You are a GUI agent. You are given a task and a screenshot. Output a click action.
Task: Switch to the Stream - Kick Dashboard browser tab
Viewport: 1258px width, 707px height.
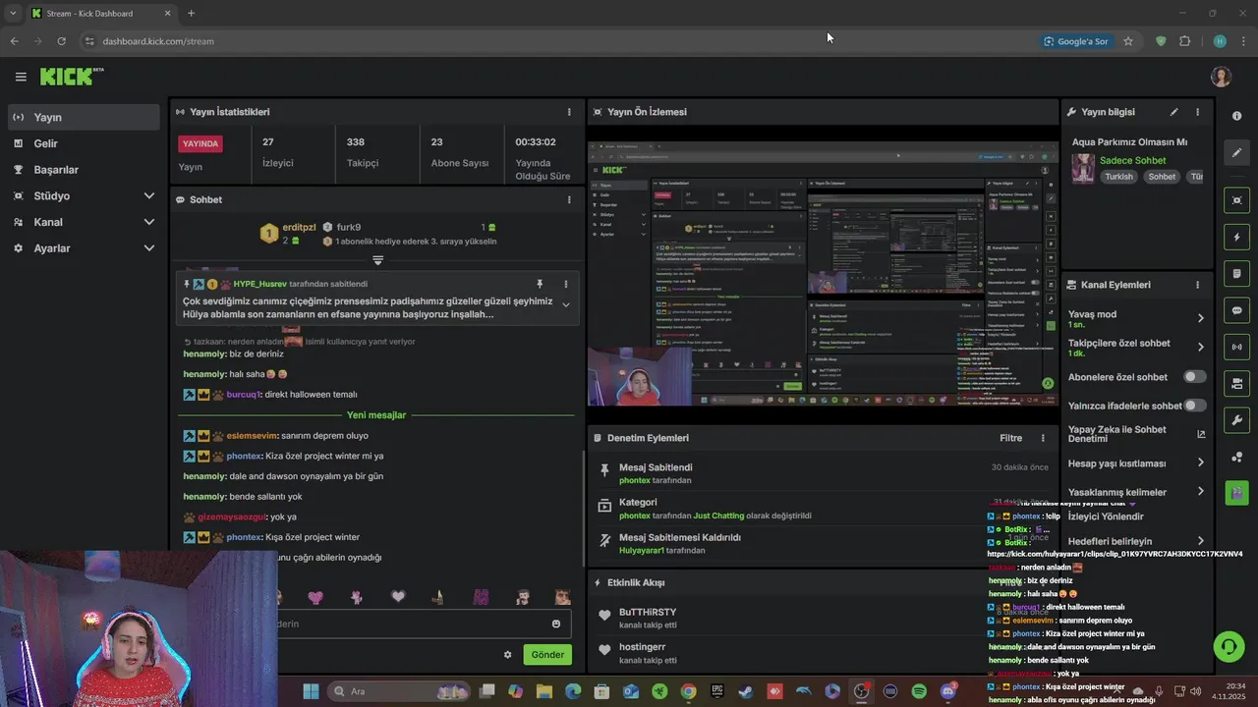[101, 13]
